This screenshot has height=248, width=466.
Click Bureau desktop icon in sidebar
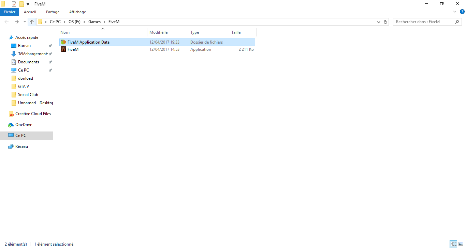tap(14, 46)
